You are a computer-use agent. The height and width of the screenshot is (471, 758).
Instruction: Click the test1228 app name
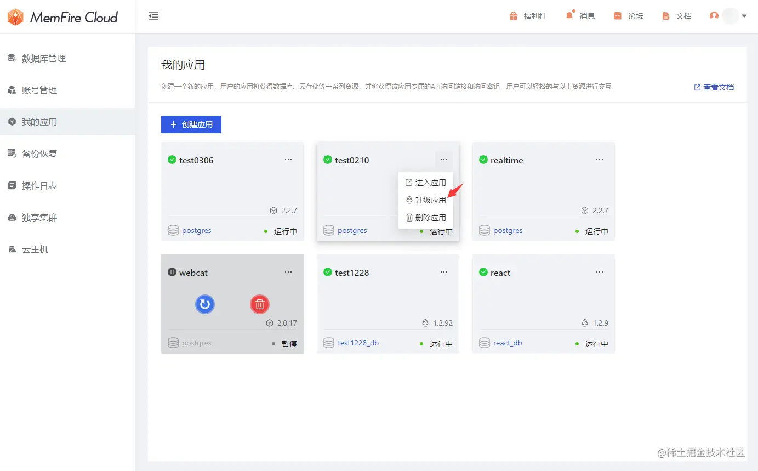coord(352,273)
